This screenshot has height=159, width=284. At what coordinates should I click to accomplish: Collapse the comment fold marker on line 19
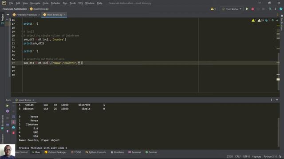click(22, 31)
